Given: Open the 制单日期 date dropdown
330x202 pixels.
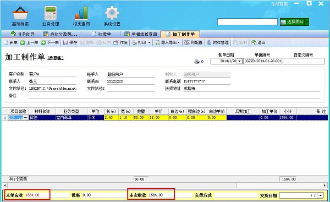Looking at the screenshot, I should (x=239, y=61).
